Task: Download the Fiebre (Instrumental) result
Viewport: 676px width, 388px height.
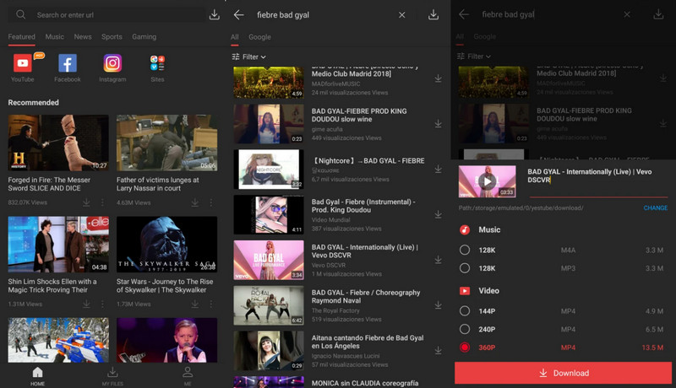Action: [438, 214]
